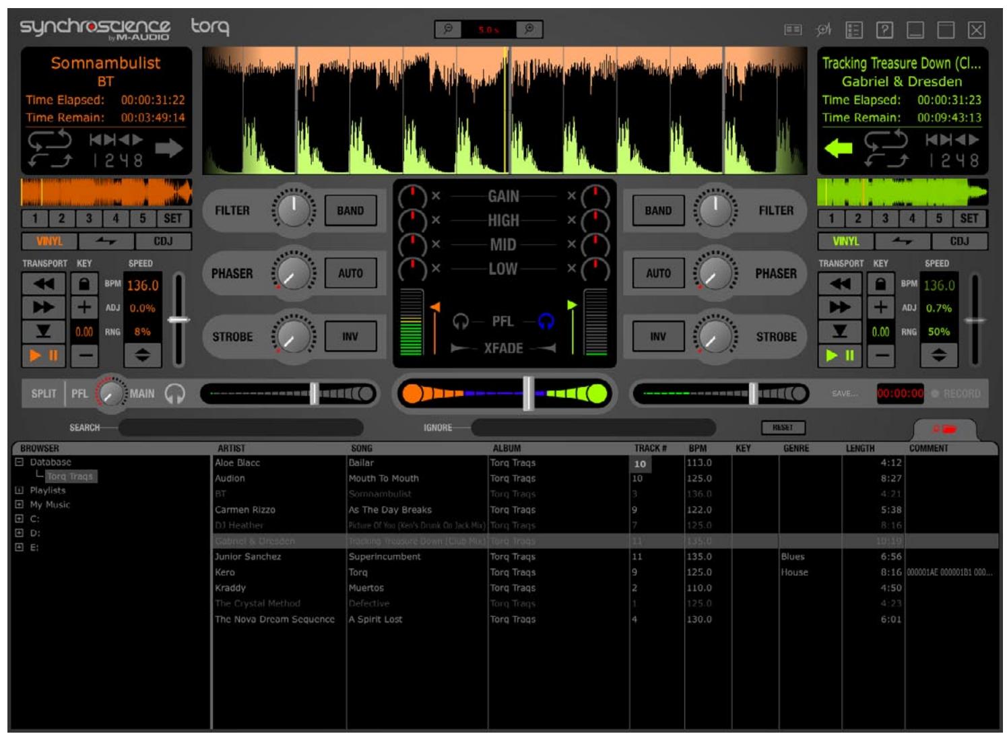Viewport: 1007px width, 736px height.
Task: Expand the My Music tree node
Action: 20,504
